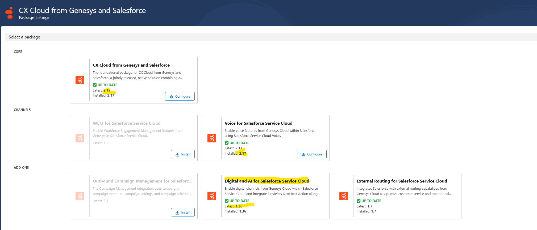Configure Voice for Salesforce Service Cloud
The image size is (537, 230).
(x=311, y=154)
